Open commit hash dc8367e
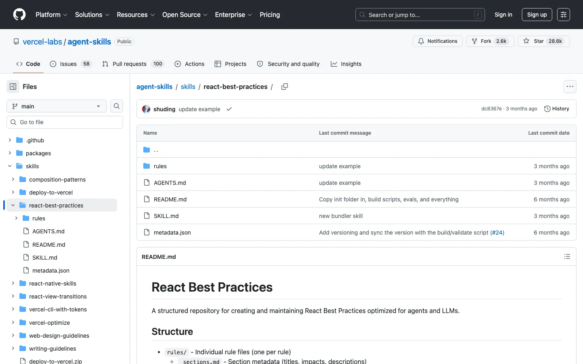This screenshot has width=583, height=364. tap(492, 109)
